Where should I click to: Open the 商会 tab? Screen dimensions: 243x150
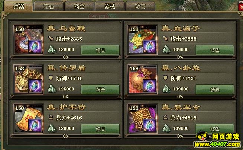coord(79,6)
